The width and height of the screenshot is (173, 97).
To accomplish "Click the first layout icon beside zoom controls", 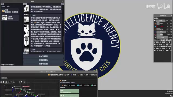I will click(x=9, y=82).
